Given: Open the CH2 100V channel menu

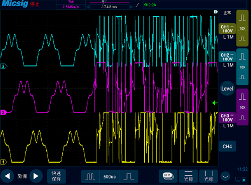Looking at the screenshot, I should pos(227,60).
